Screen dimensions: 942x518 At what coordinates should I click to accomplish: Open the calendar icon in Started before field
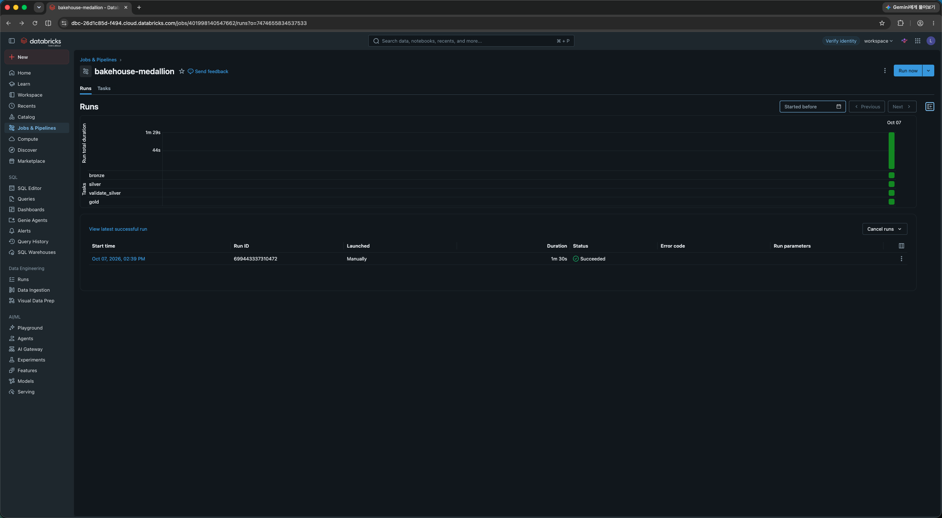839,107
